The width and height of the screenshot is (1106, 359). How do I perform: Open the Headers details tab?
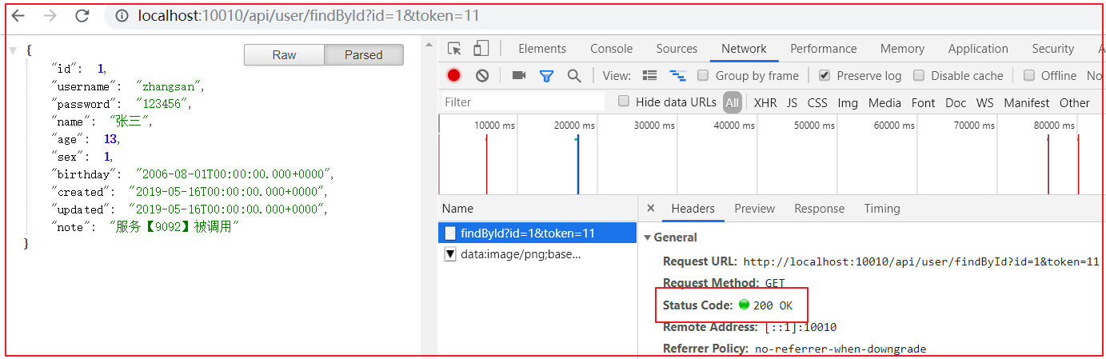693,208
